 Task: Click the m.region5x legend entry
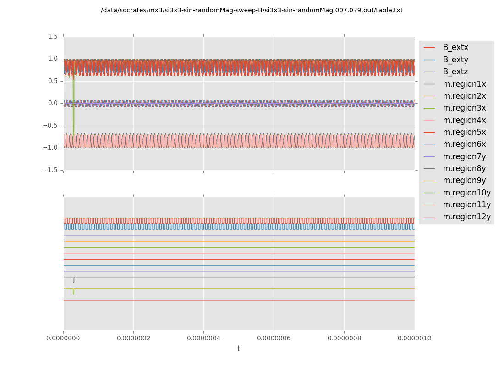464,132
